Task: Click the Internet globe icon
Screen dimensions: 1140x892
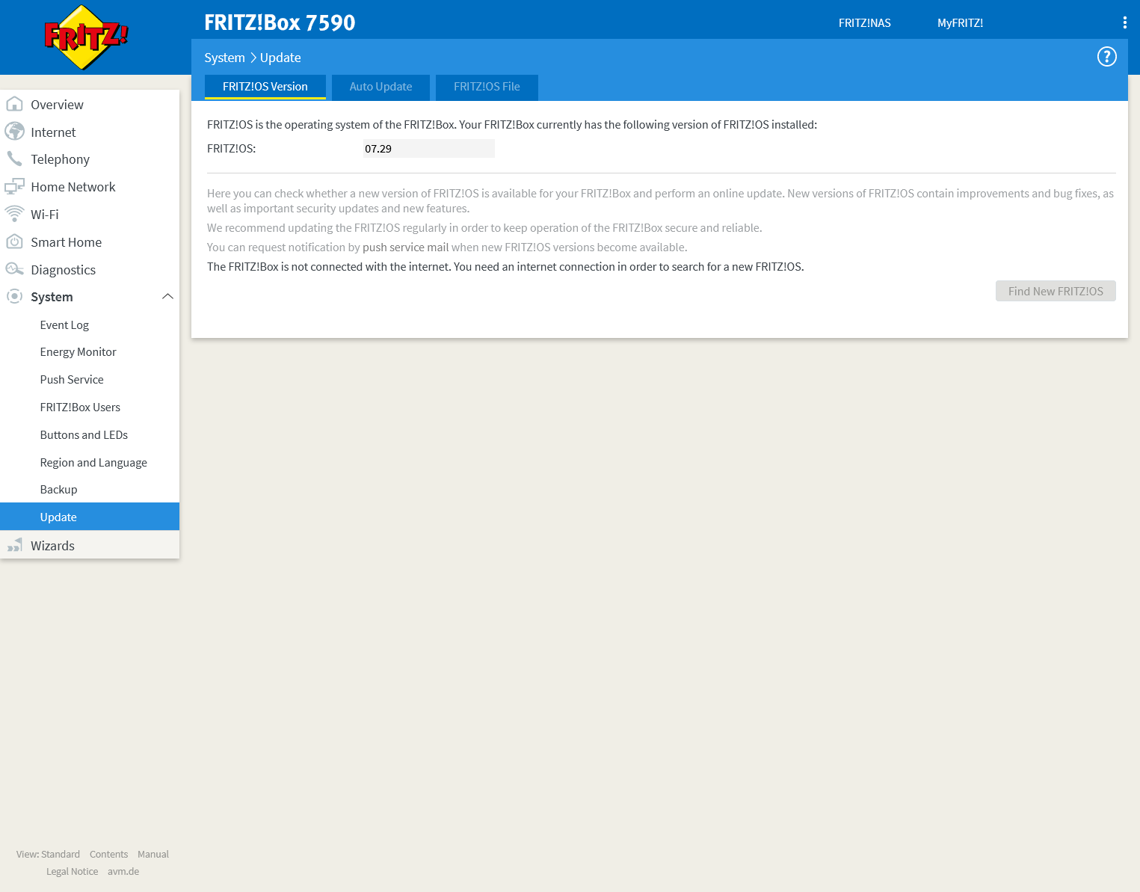Action: click(14, 132)
